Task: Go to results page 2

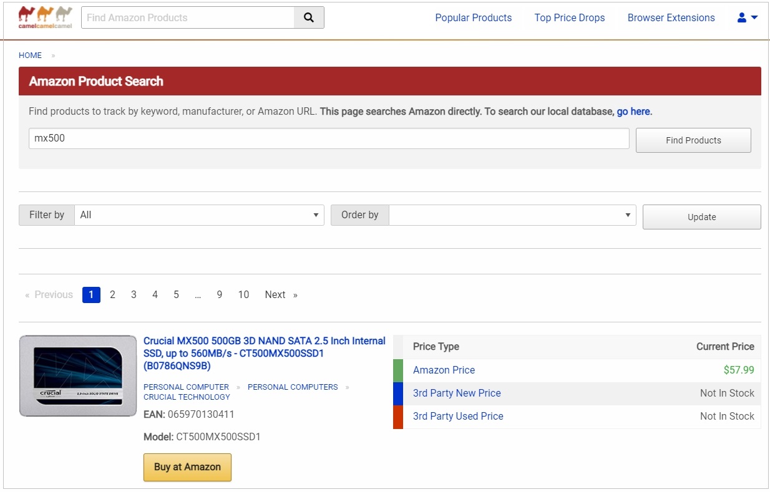Action: click(112, 294)
